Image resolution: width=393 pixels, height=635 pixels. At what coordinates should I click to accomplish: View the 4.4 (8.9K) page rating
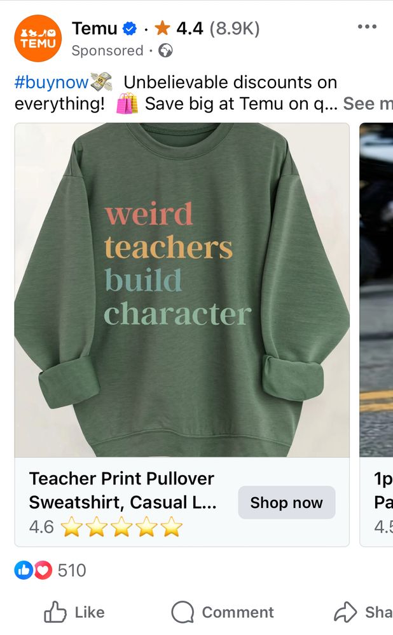click(x=217, y=29)
